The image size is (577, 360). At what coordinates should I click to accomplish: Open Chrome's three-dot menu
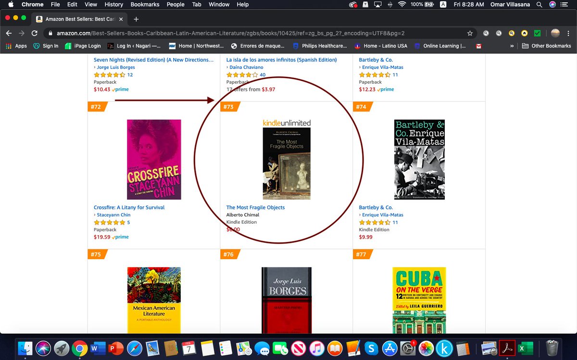(x=569, y=33)
